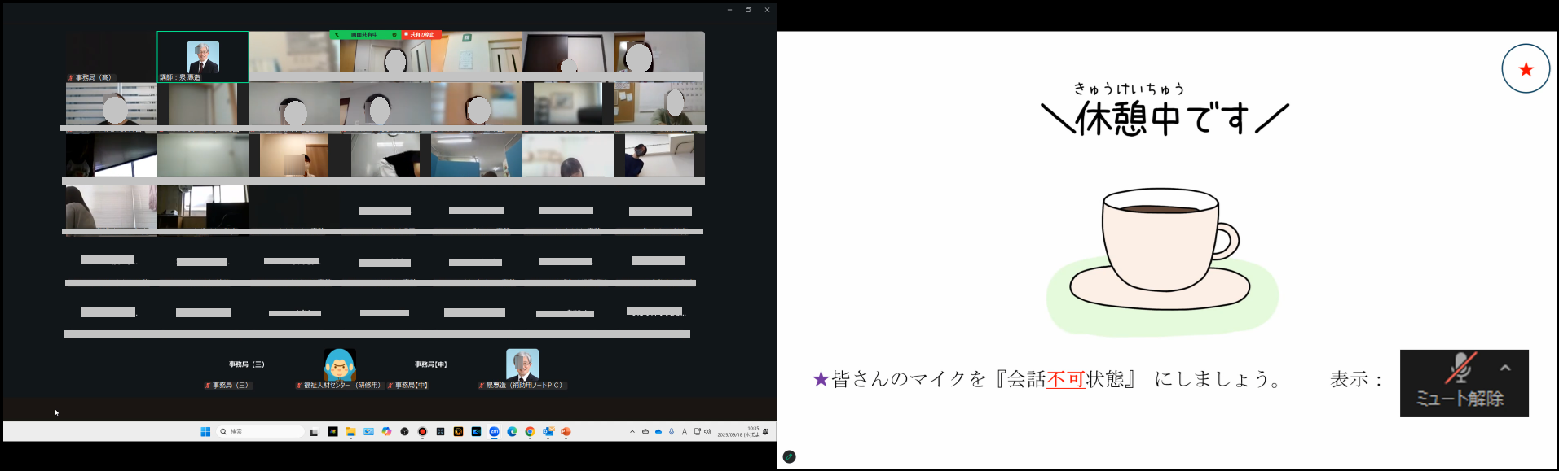The width and height of the screenshot is (1559, 471).
Task: Click the red stop sharing button
Action: coord(421,35)
